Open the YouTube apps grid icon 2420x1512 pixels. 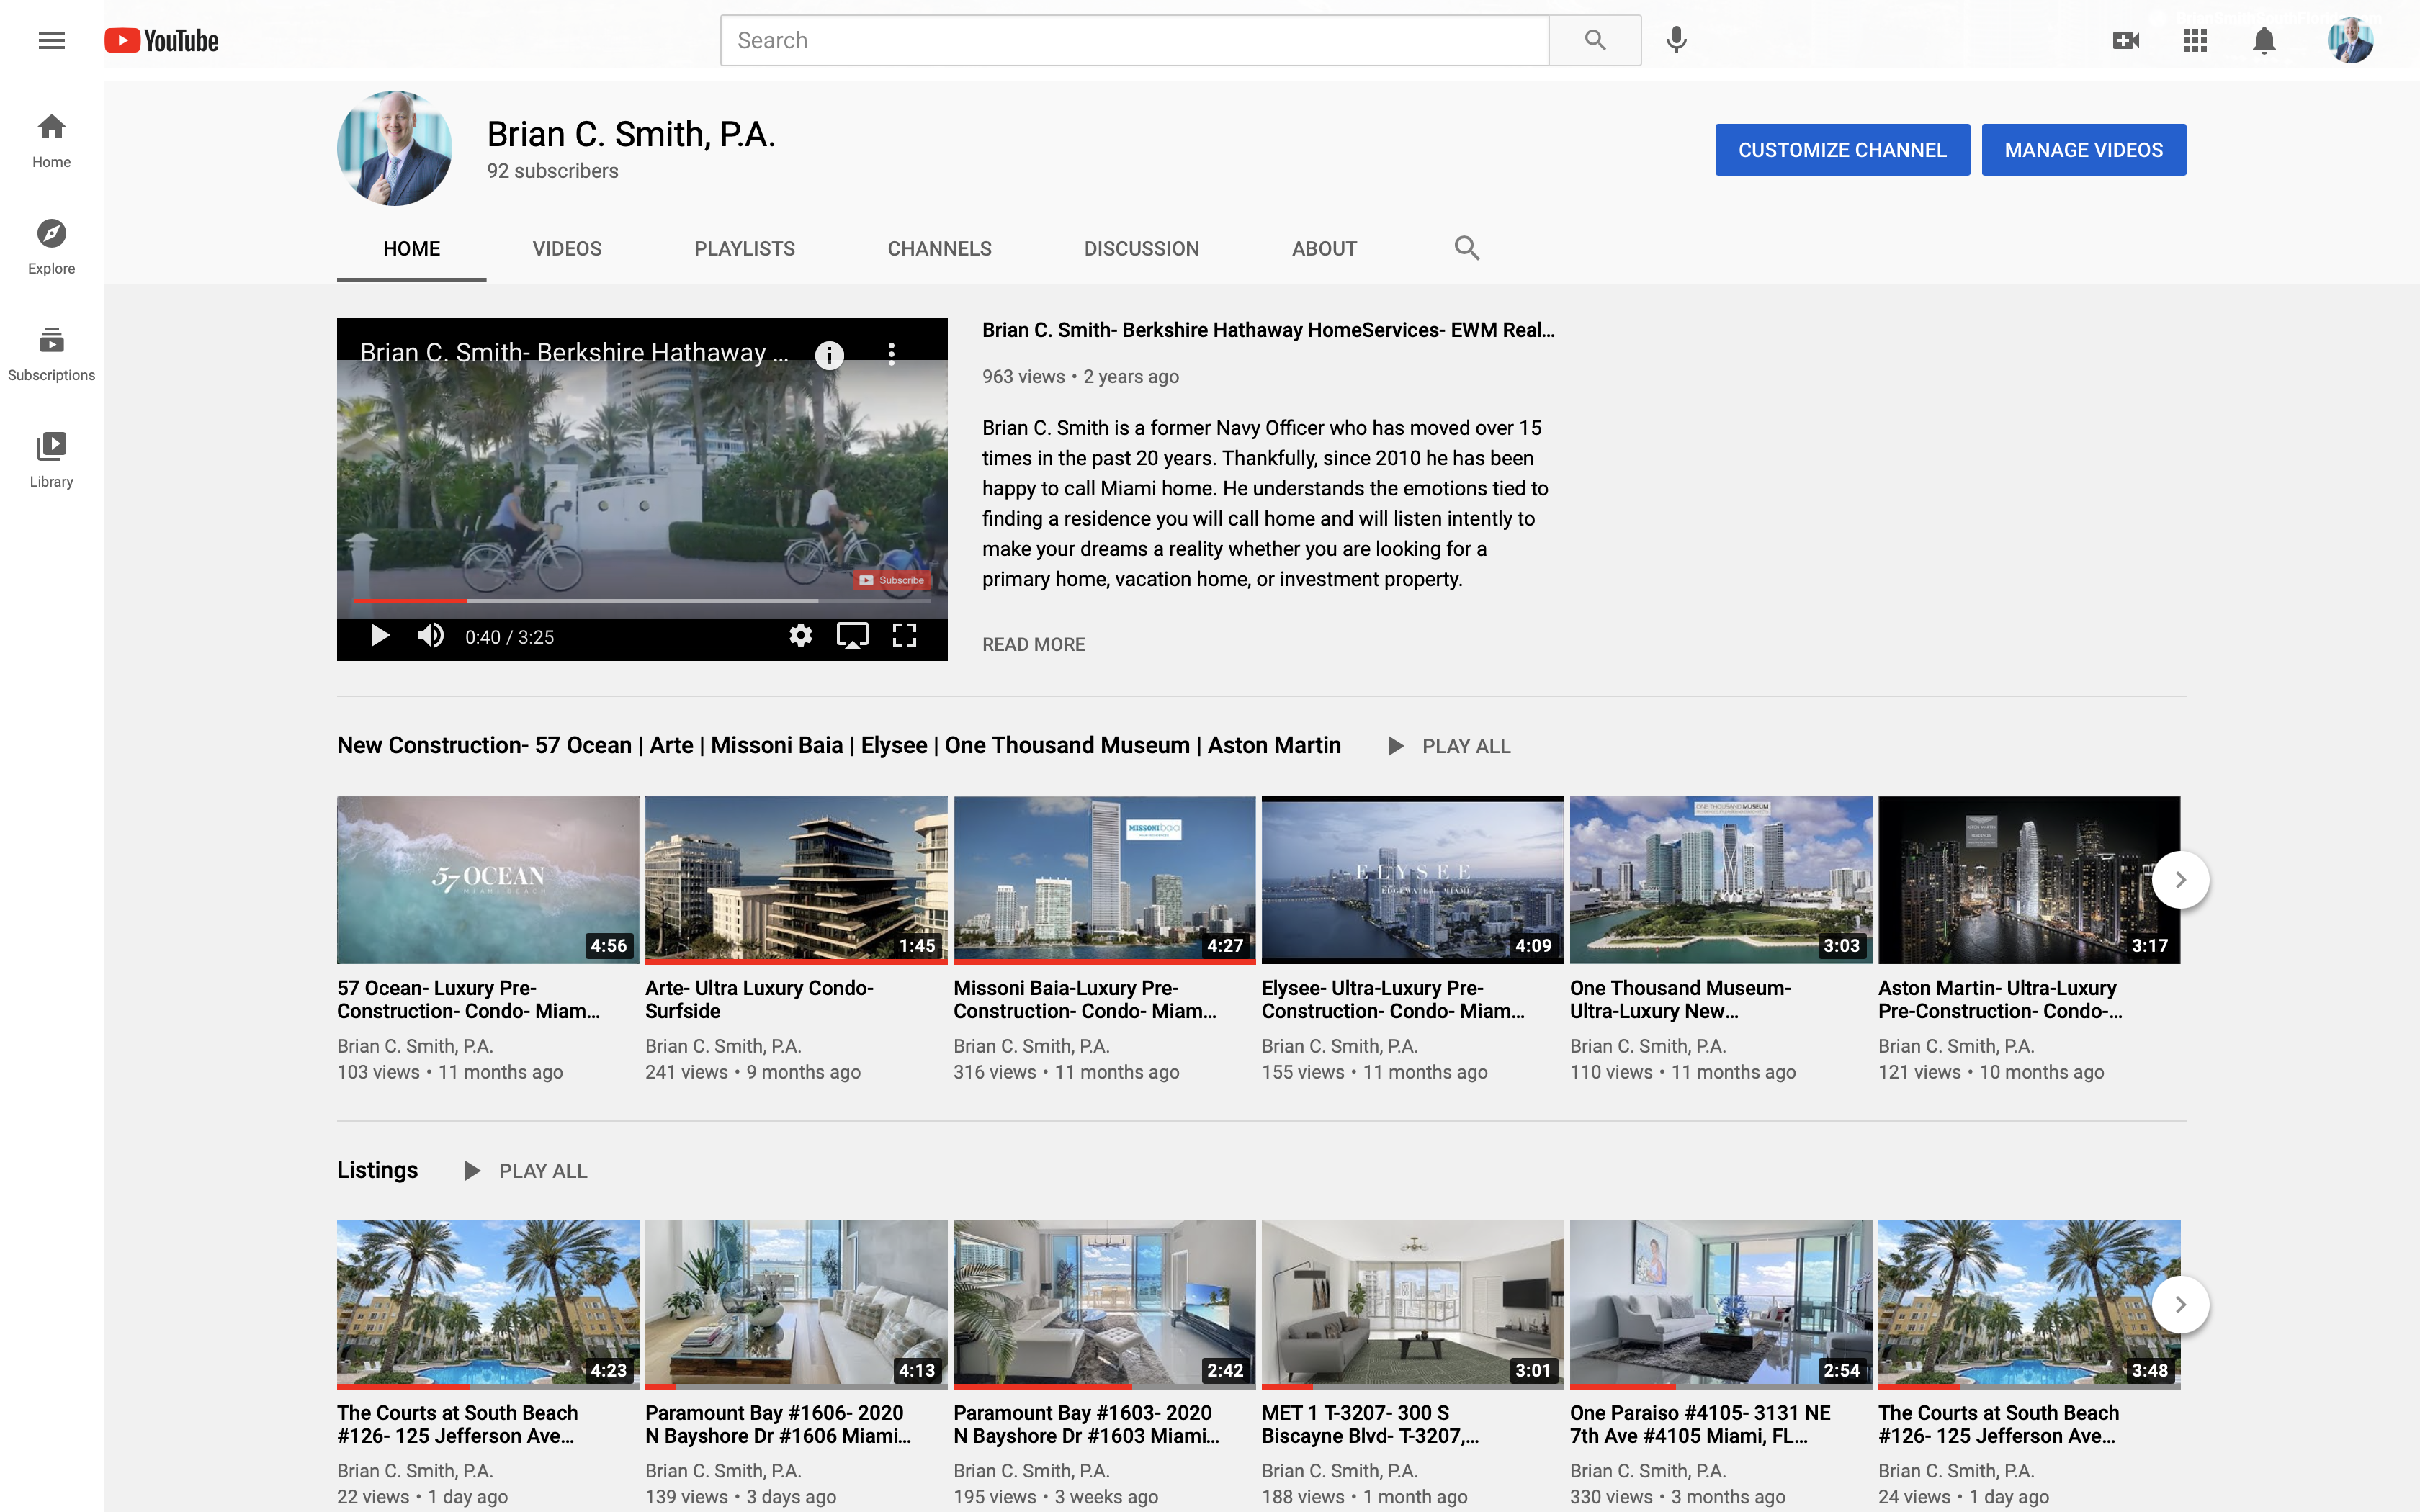(2194, 40)
